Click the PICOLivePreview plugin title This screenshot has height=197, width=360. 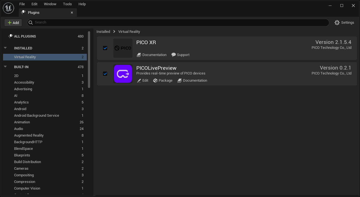(x=156, y=68)
